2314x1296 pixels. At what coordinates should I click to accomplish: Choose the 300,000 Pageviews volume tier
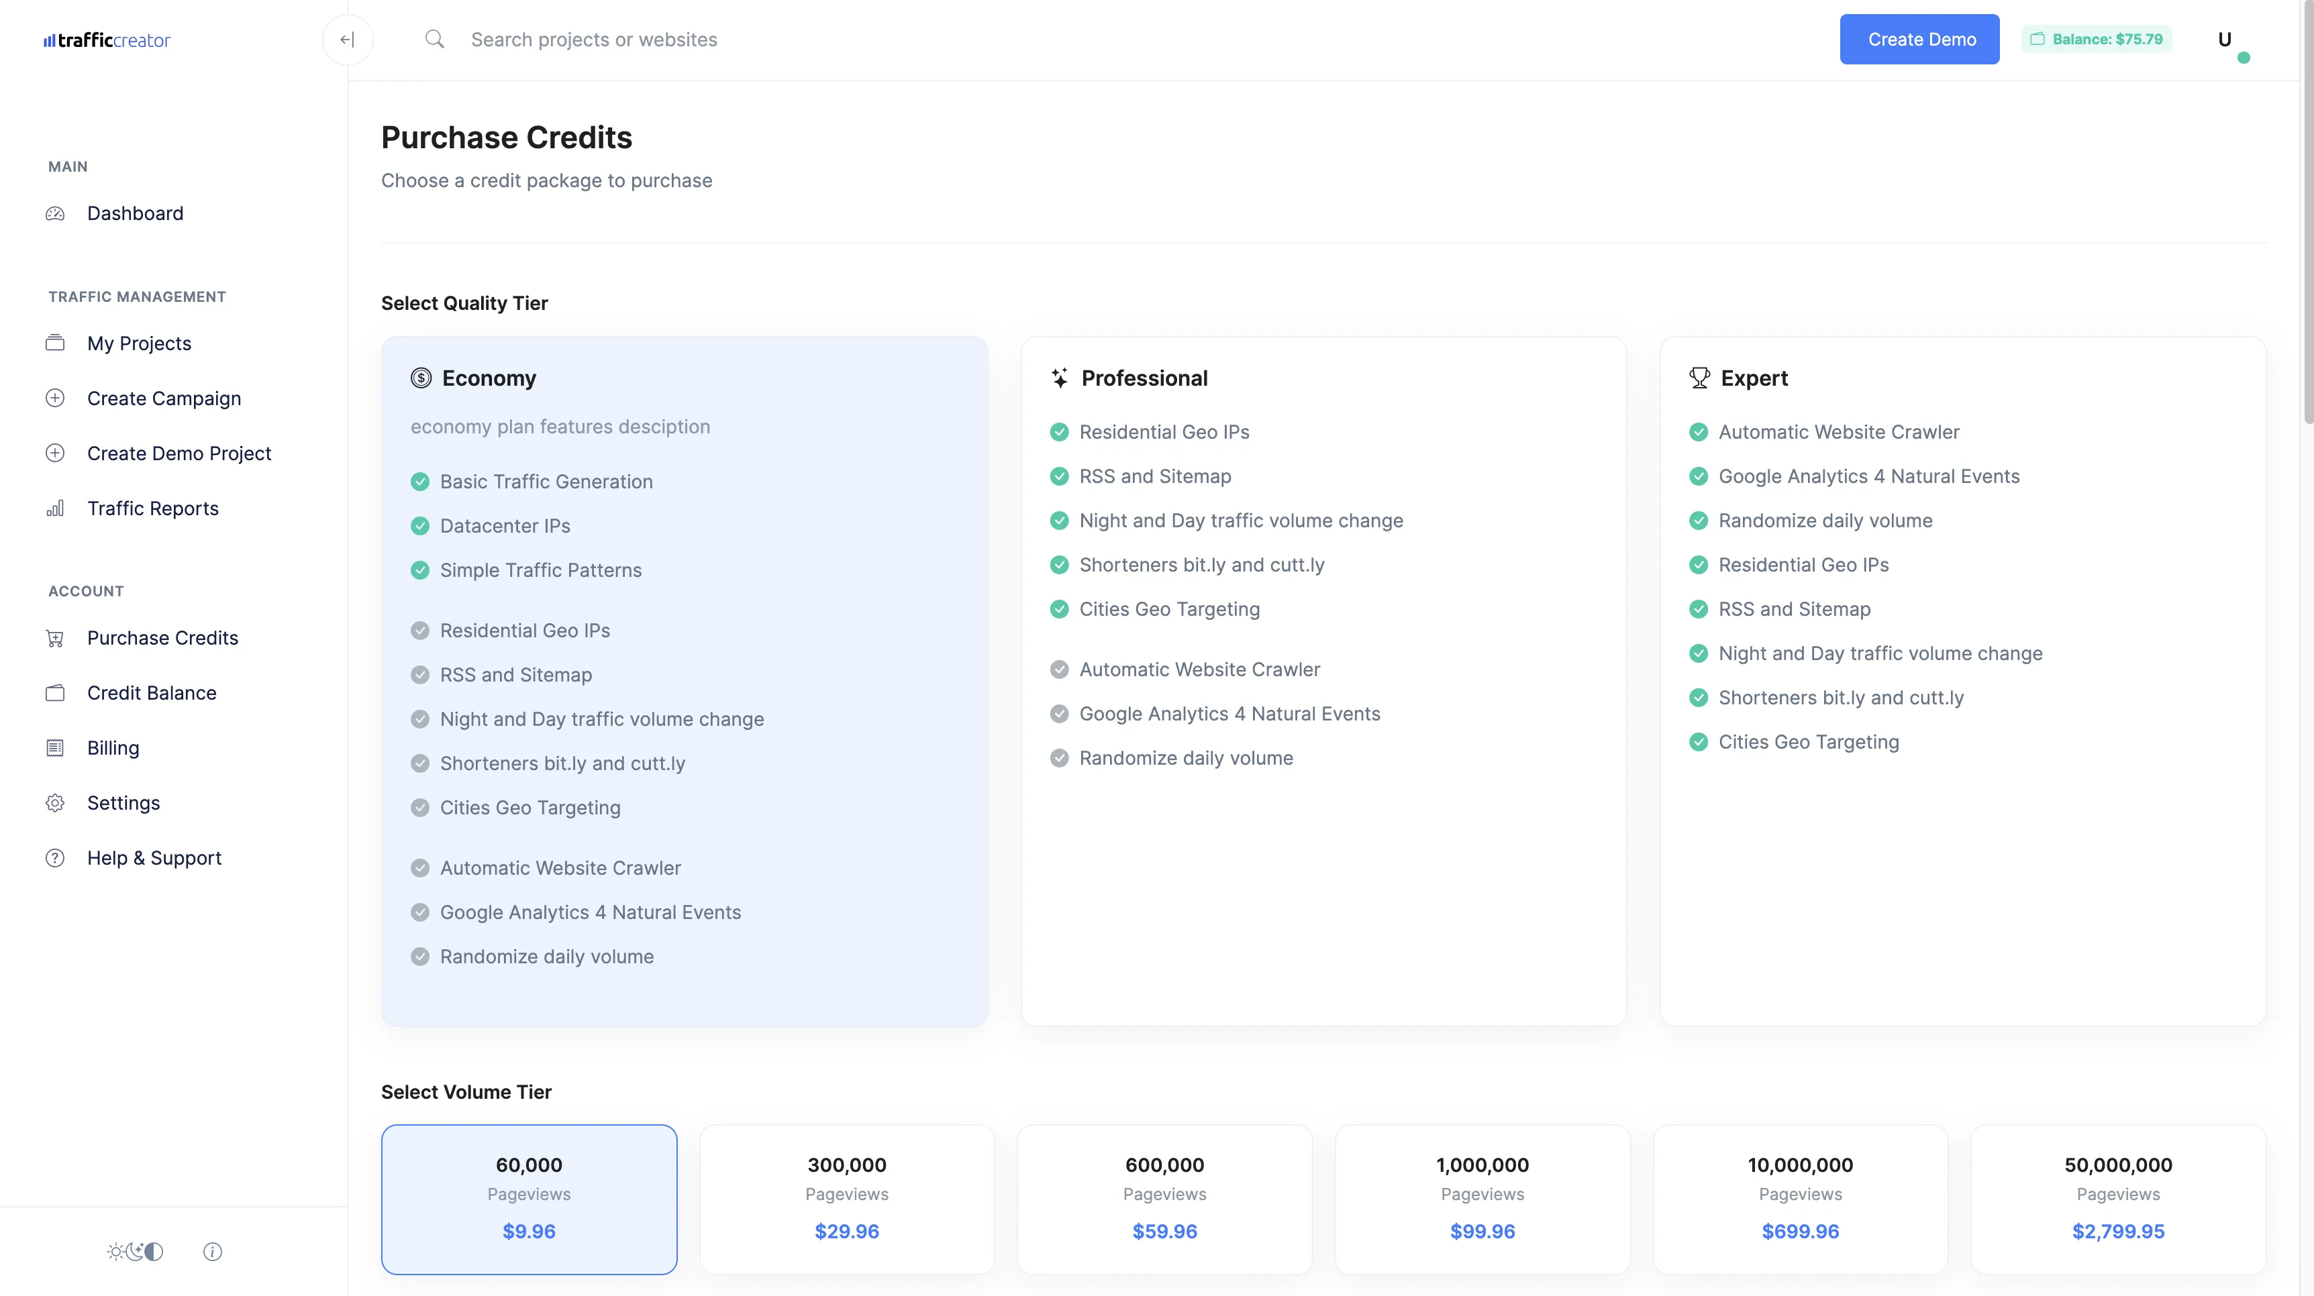pyautogui.click(x=847, y=1200)
